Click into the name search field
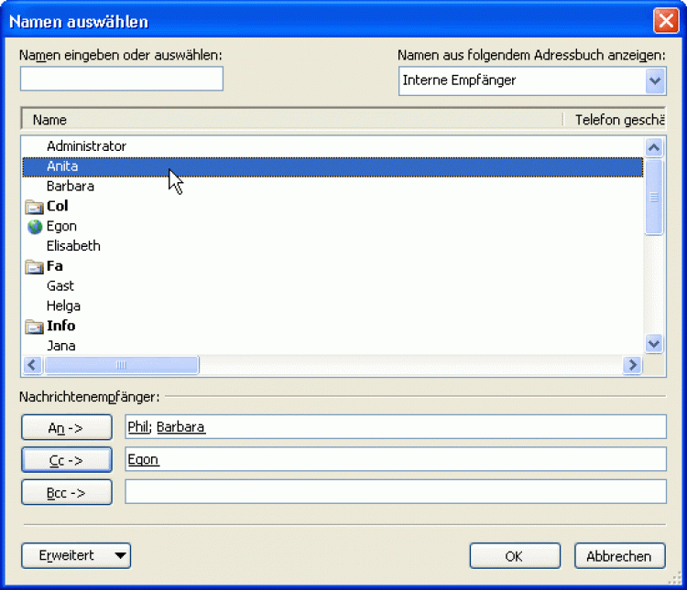Screen dimensions: 687x590 [x=122, y=80]
